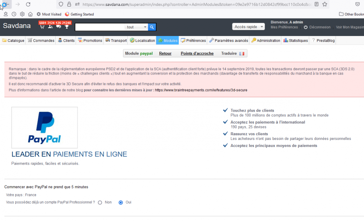The width and height of the screenshot is (364, 221).
Task: Click Mes Préférences link
Action: point(284,27)
